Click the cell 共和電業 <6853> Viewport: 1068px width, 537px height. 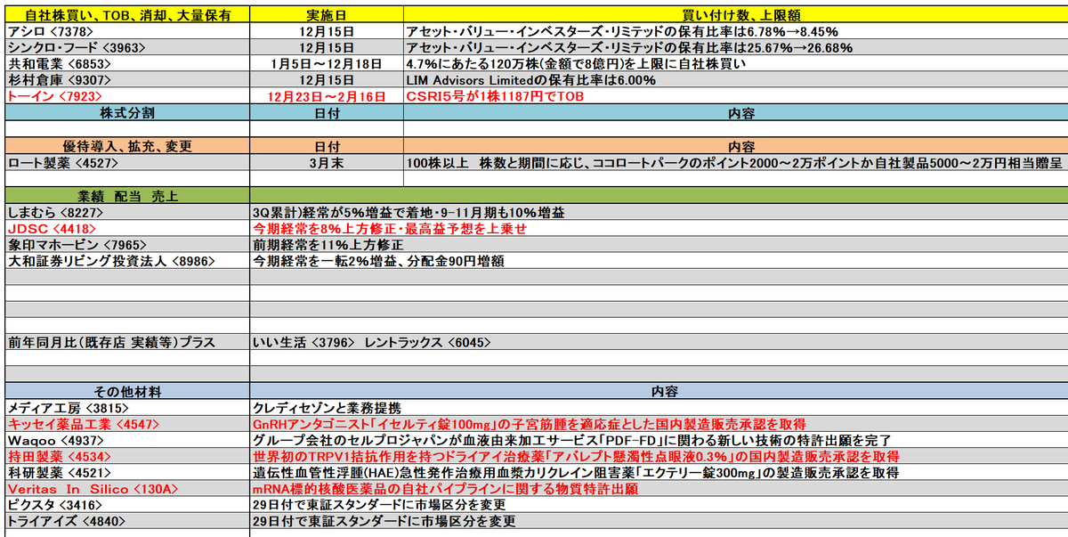(127, 63)
